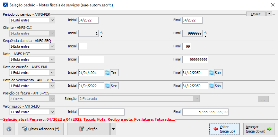This screenshot has height=137, width=278.
Task: Open Filtros Adicionais (*)
Action: 40,129
